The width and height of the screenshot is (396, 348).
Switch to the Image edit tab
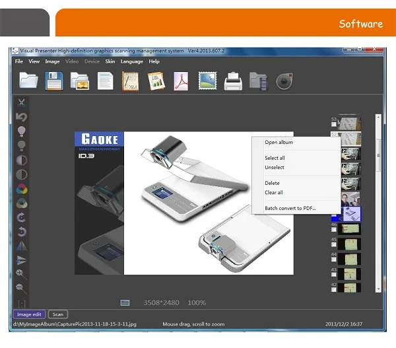29,314
